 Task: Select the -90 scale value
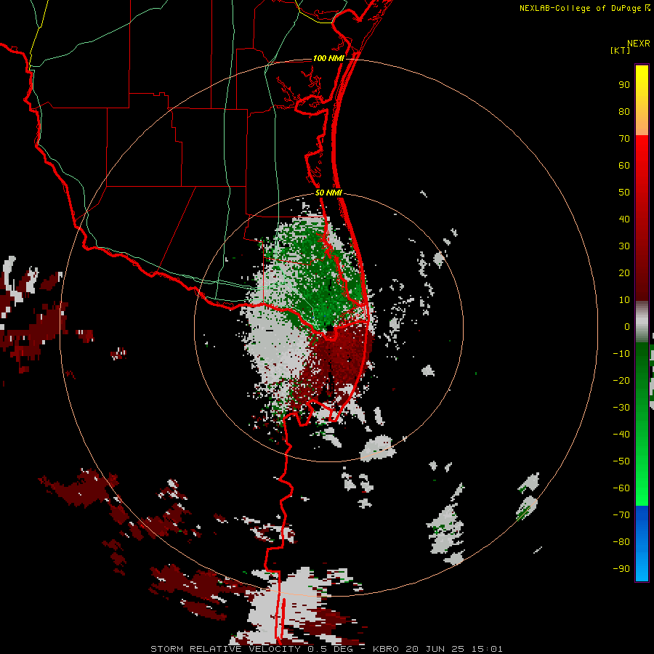tap(621, 569)
